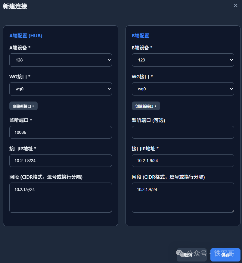Click the empty B端 监听端口 optional field

(x=183, y=132)
